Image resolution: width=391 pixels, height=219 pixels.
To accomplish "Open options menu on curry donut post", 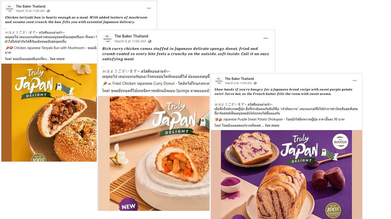I will (x=266, y=38).
